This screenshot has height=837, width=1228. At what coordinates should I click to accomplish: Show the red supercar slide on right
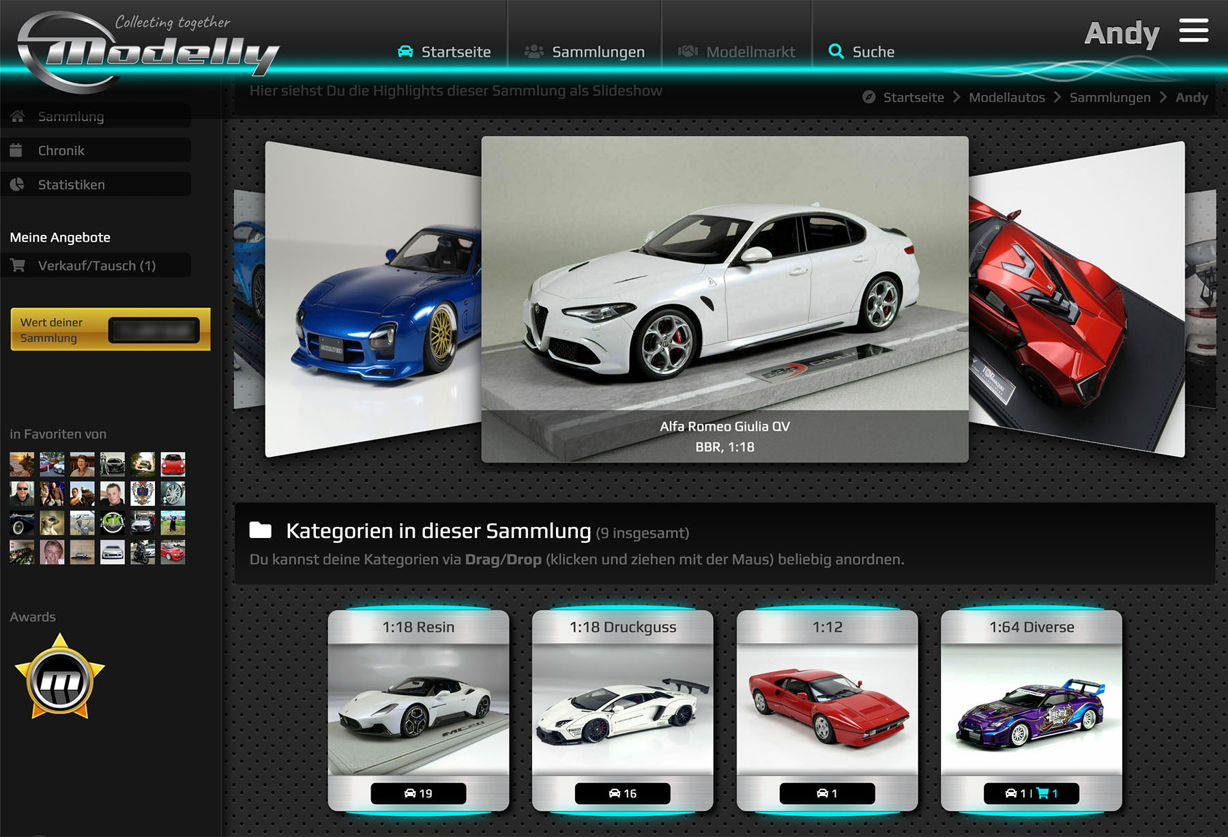pos(1071,300)
